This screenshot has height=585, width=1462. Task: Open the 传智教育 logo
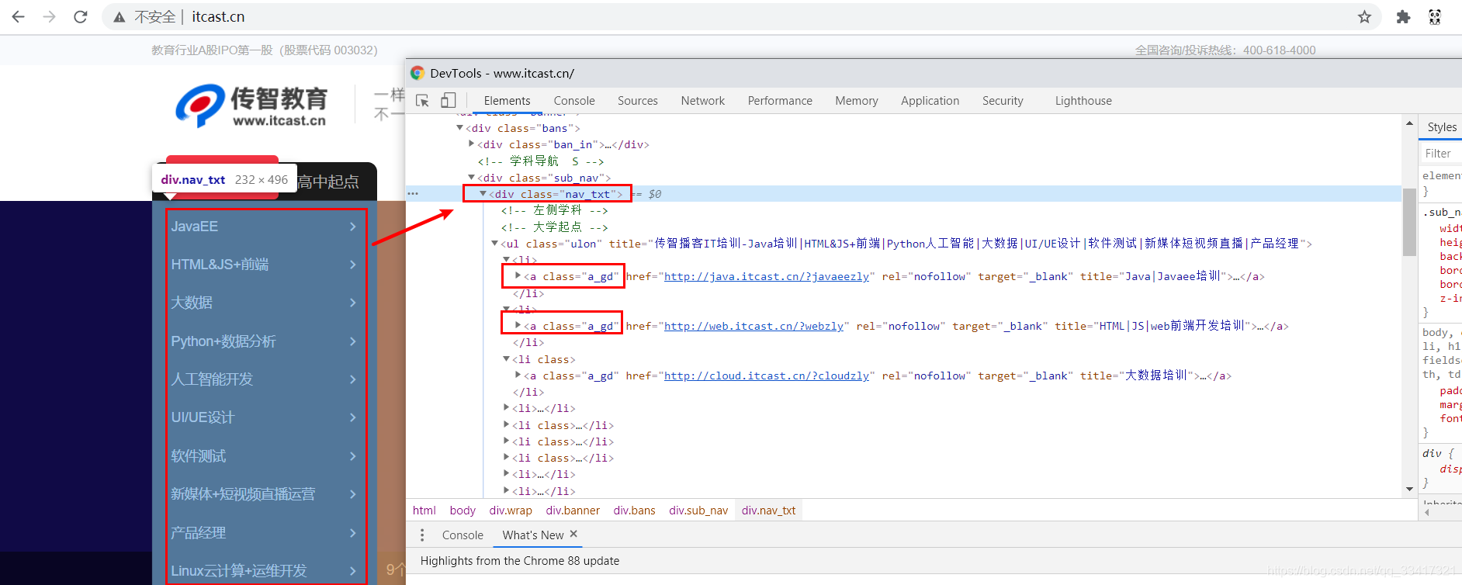pos(251,106)
